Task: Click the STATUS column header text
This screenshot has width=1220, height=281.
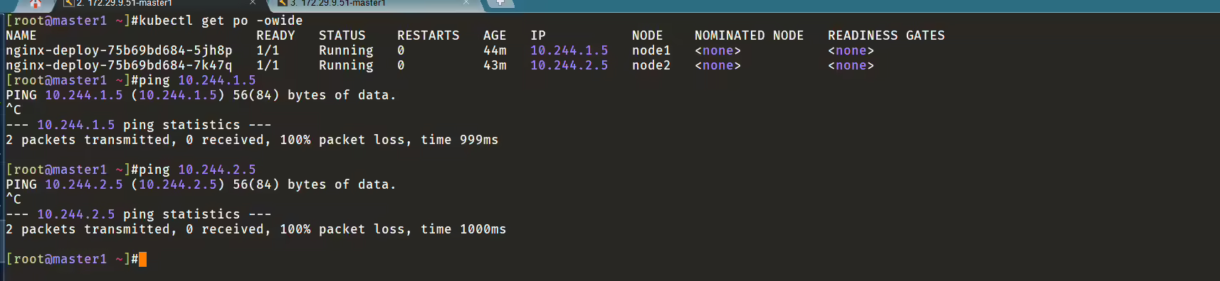Action: pos(342,35)
